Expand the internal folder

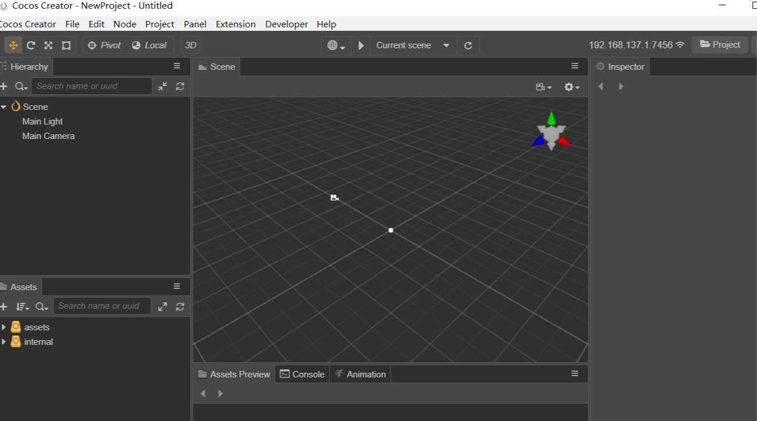click(4, 342)
